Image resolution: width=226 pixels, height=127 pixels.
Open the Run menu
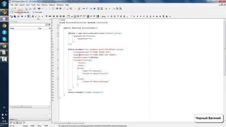click(x=38, y=5)
